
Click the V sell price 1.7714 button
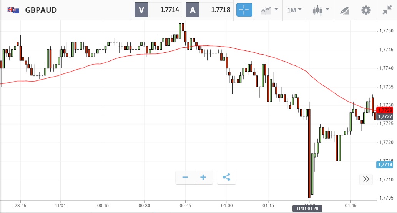click(158, 10)
